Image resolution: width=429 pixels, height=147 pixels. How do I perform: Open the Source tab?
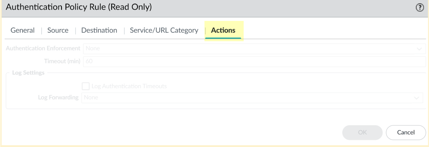(58, 30)
